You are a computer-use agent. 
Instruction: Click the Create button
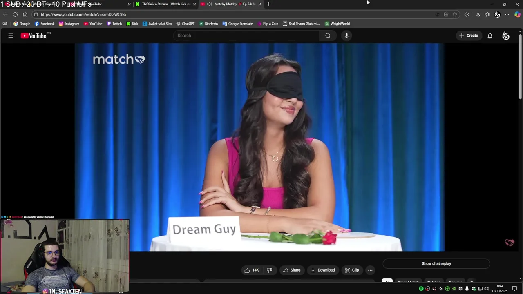(x=469, y=36)
